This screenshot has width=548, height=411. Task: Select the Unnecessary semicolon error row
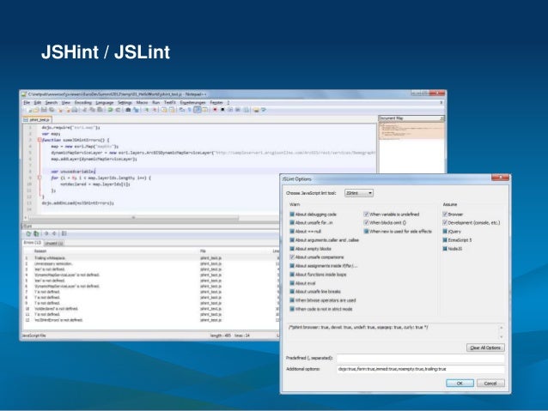(151, 263)
